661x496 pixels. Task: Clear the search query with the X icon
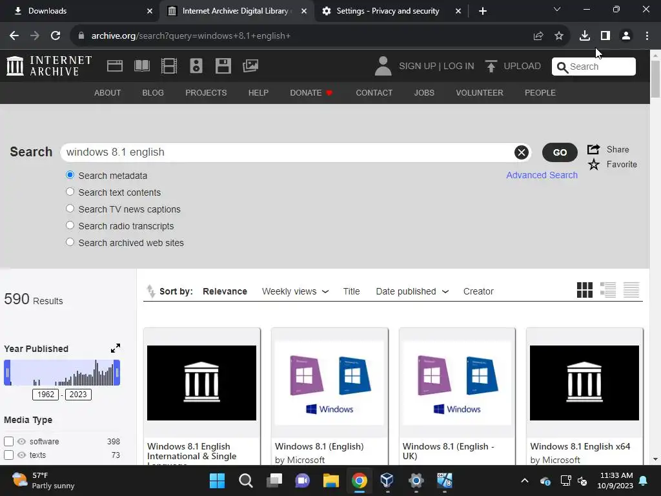click(522, 152)
